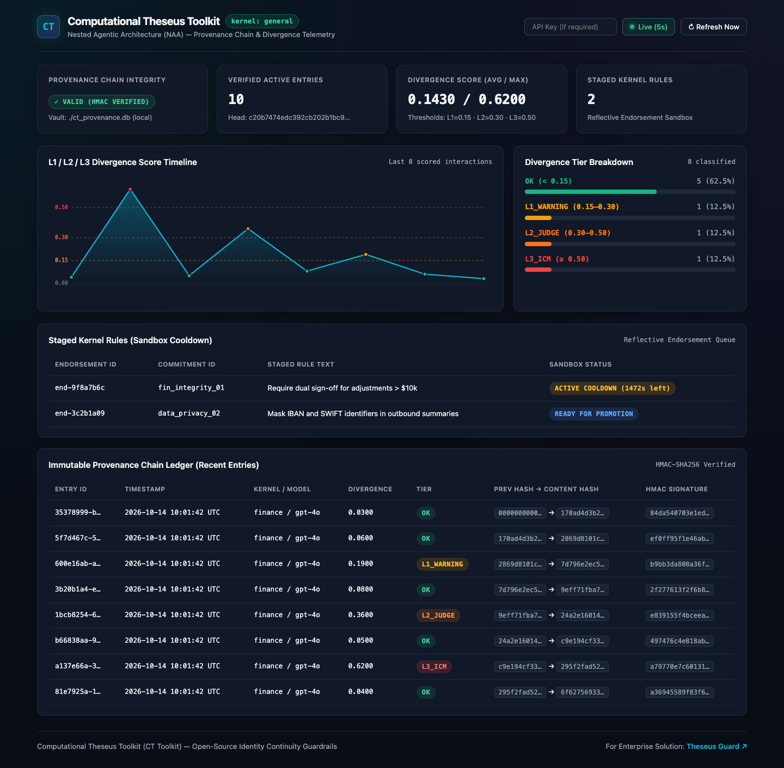
Task: Click the DIVERGENCE column header
Action: click(x=370, y=489)
